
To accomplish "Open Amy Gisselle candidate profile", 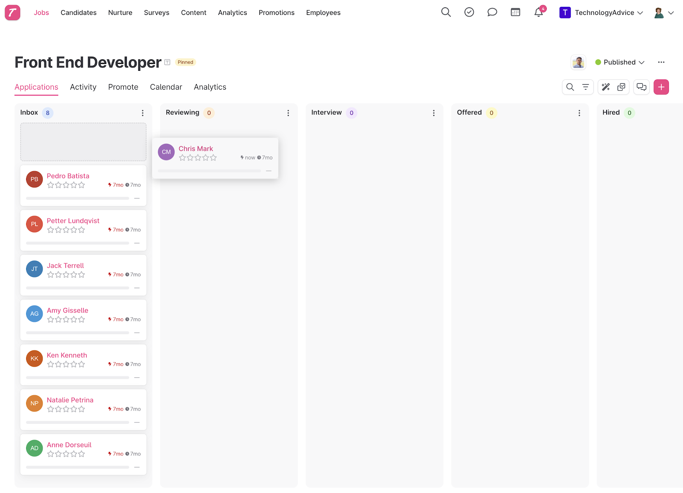I will [67, 310].
